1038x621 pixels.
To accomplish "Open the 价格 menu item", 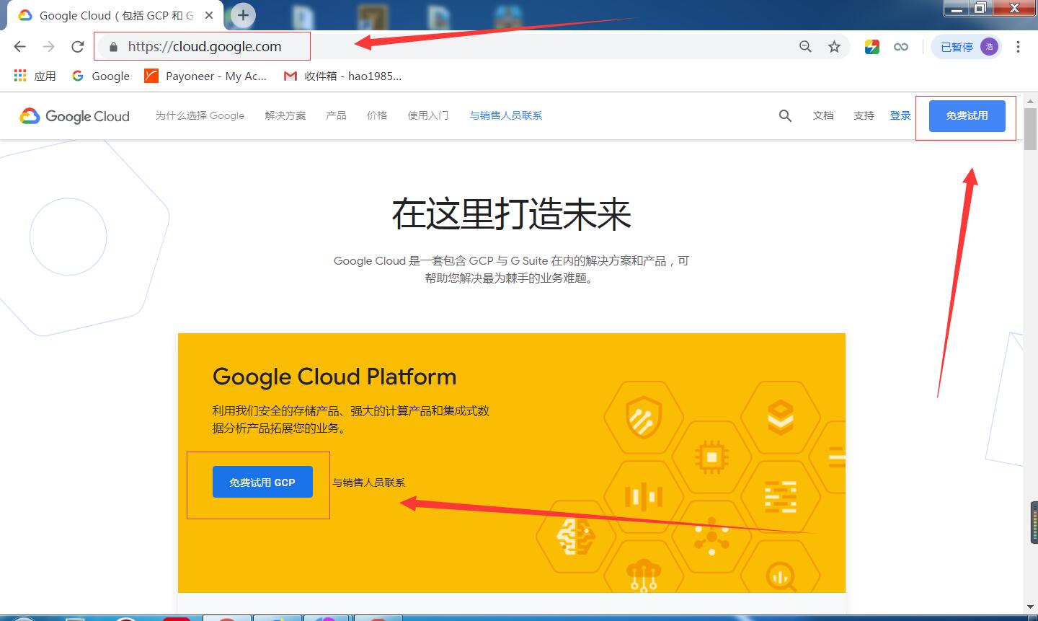I will click(x=377, y=115).
